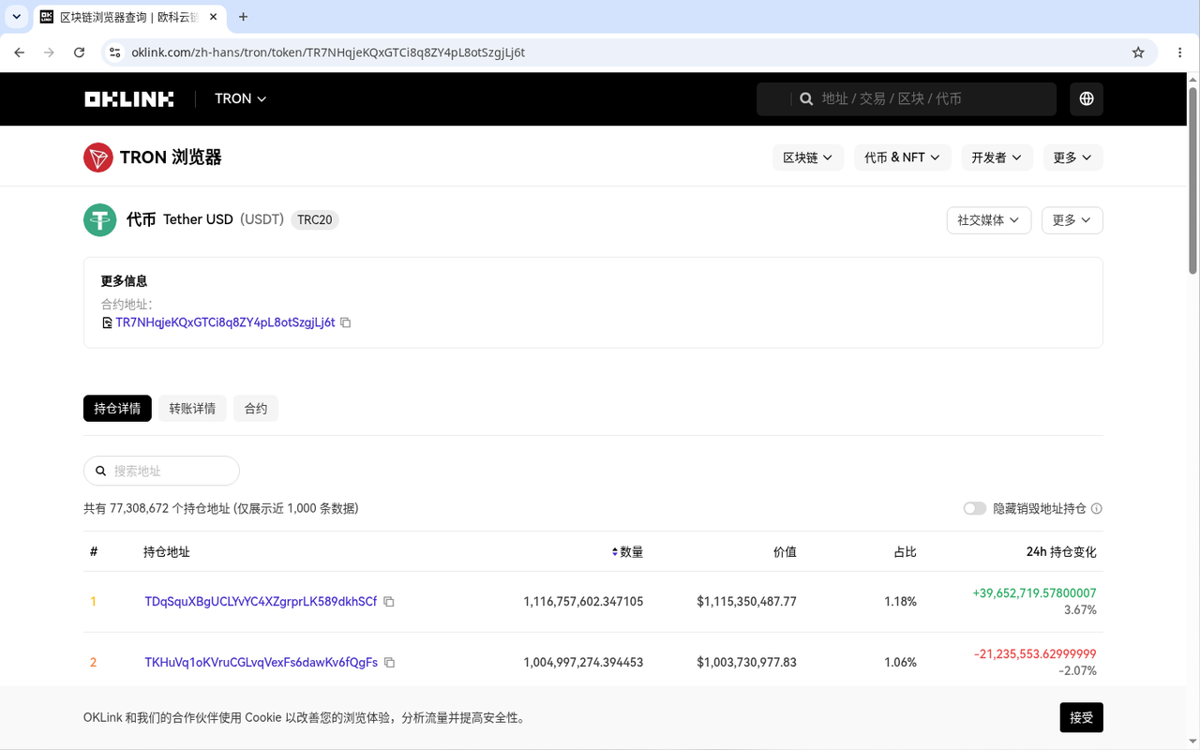Screen dimensions: 1200x750
Task: Select the 持仓详情 tab
Action: [x=117, y=409]
